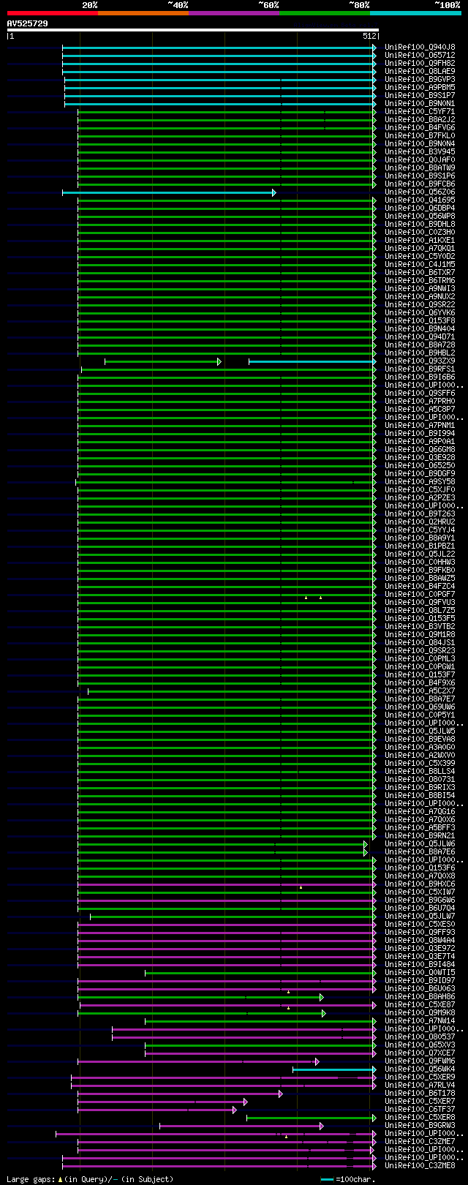468x1185 pixels.
Task: Select the UniRef100_Q56Z06 label
Action: pos(420,192)
